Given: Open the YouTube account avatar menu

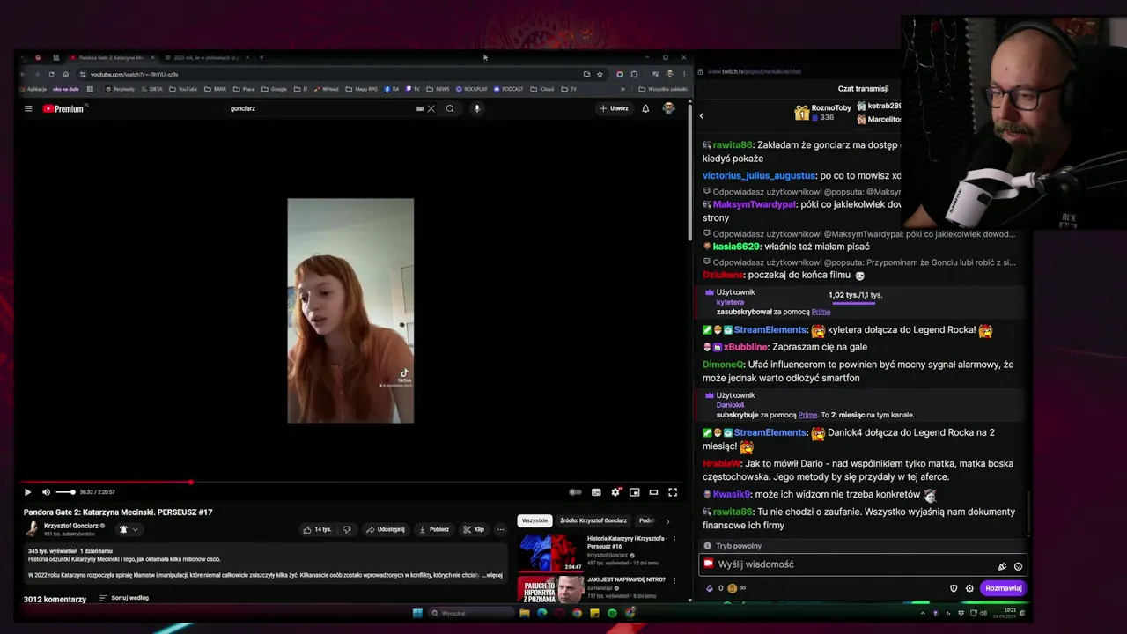Looking at the screenshot, I should [668, 108].
